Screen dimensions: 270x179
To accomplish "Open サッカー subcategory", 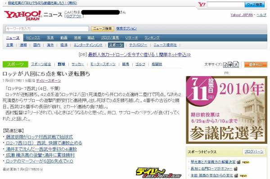I will click(x=78, y=64).
